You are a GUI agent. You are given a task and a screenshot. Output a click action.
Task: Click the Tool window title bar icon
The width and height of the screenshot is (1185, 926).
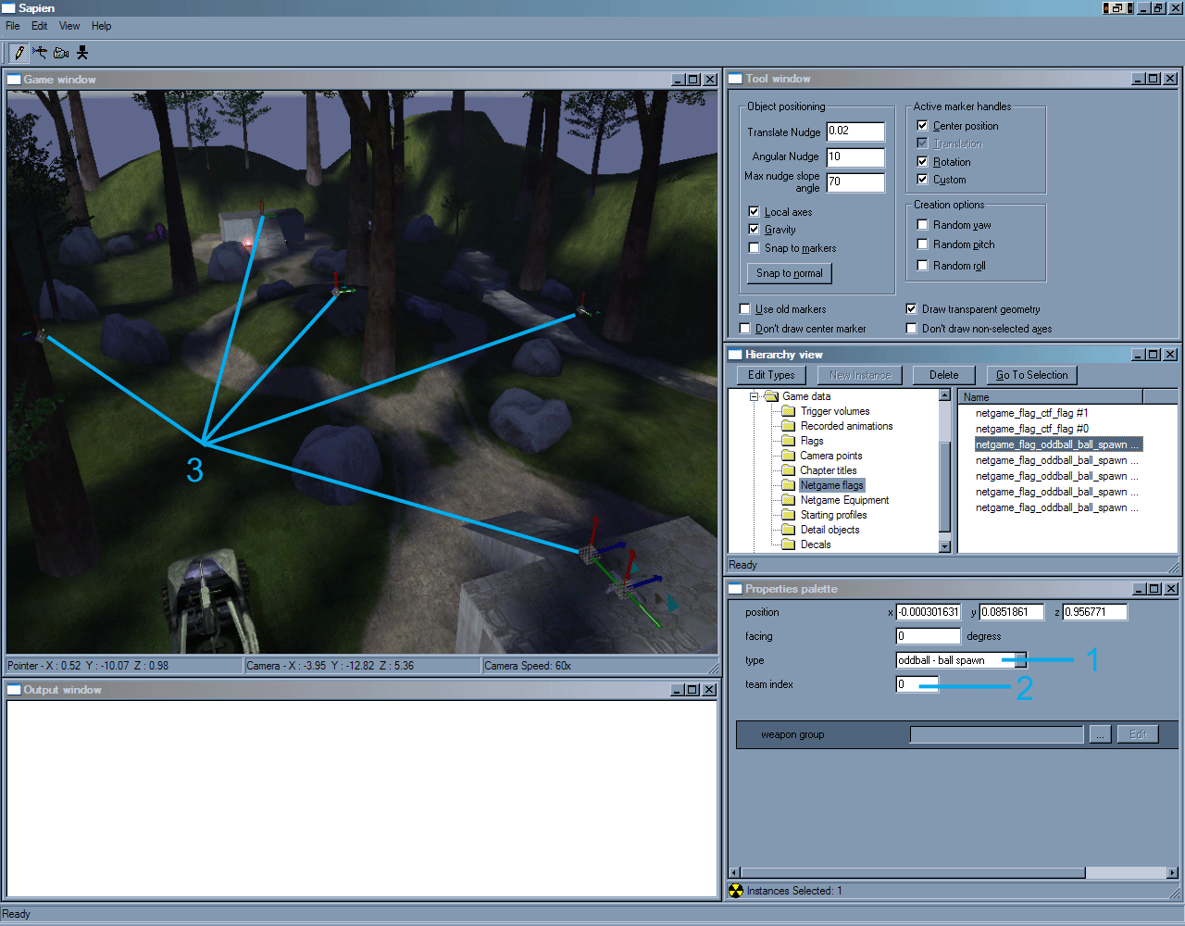pos(736,79)
